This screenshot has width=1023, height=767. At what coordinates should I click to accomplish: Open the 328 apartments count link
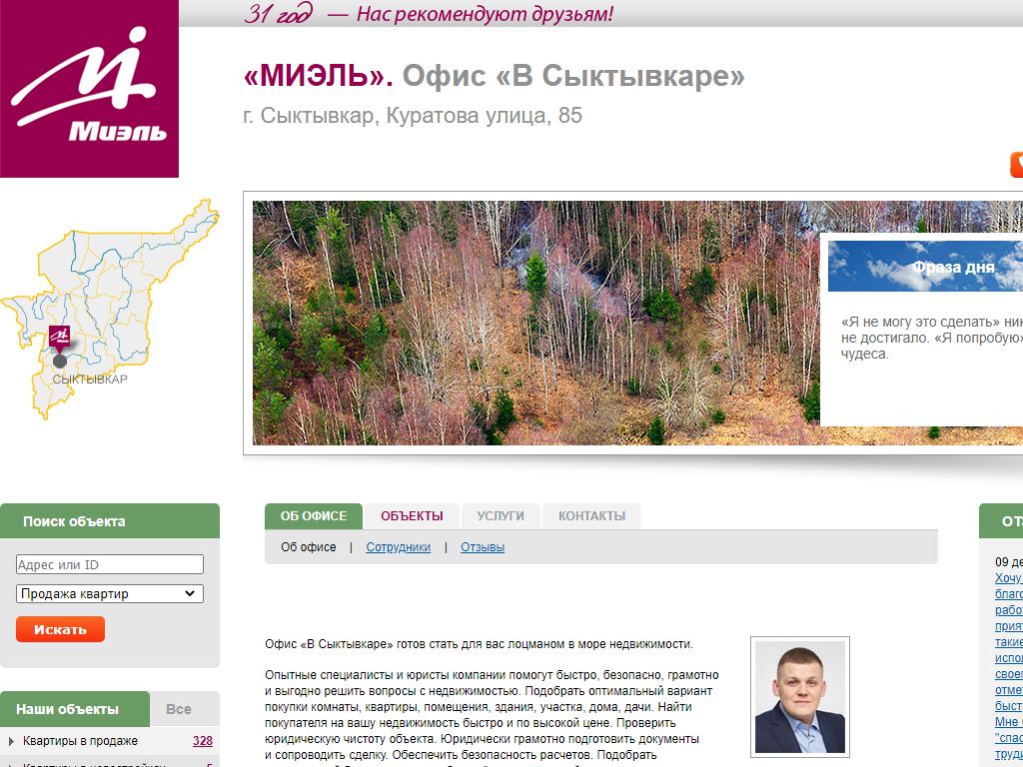point(202,741)
